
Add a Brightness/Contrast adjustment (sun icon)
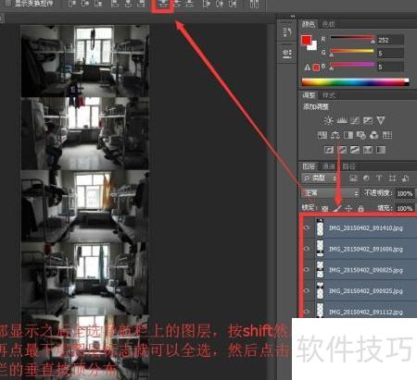(x=328, y=120)
